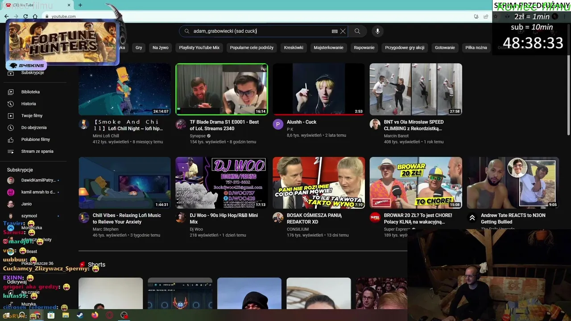The image size is (571, 321).
Task: Select the Gry category chip
Action: click(139, 48)
